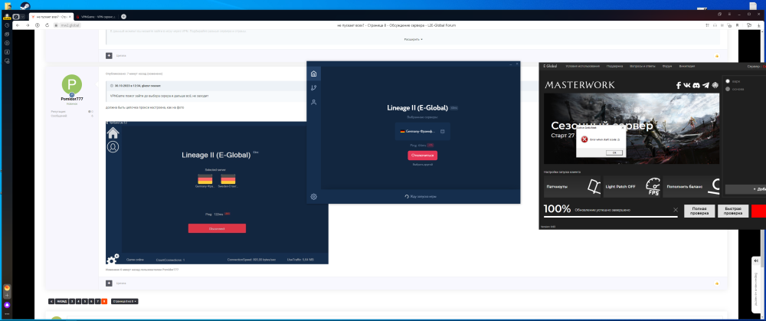Select the first server radio button

727,80
